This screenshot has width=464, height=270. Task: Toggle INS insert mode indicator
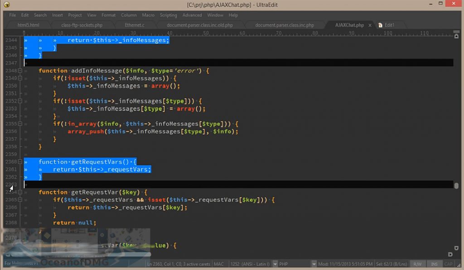[x=434, y=264]
